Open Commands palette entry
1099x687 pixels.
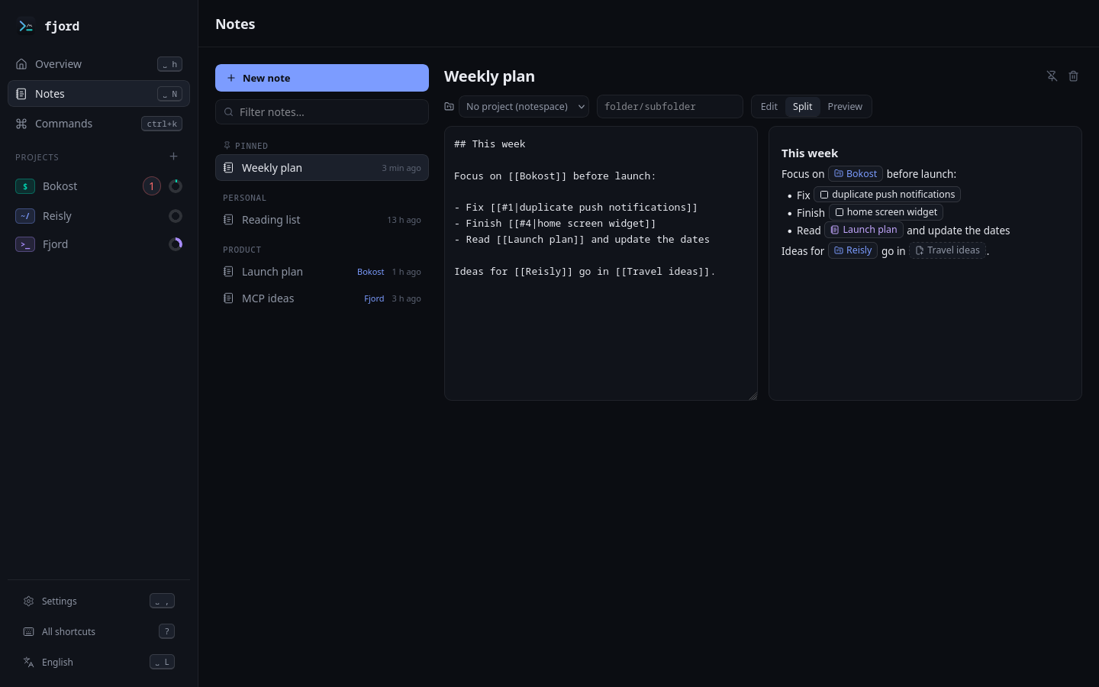98,124
